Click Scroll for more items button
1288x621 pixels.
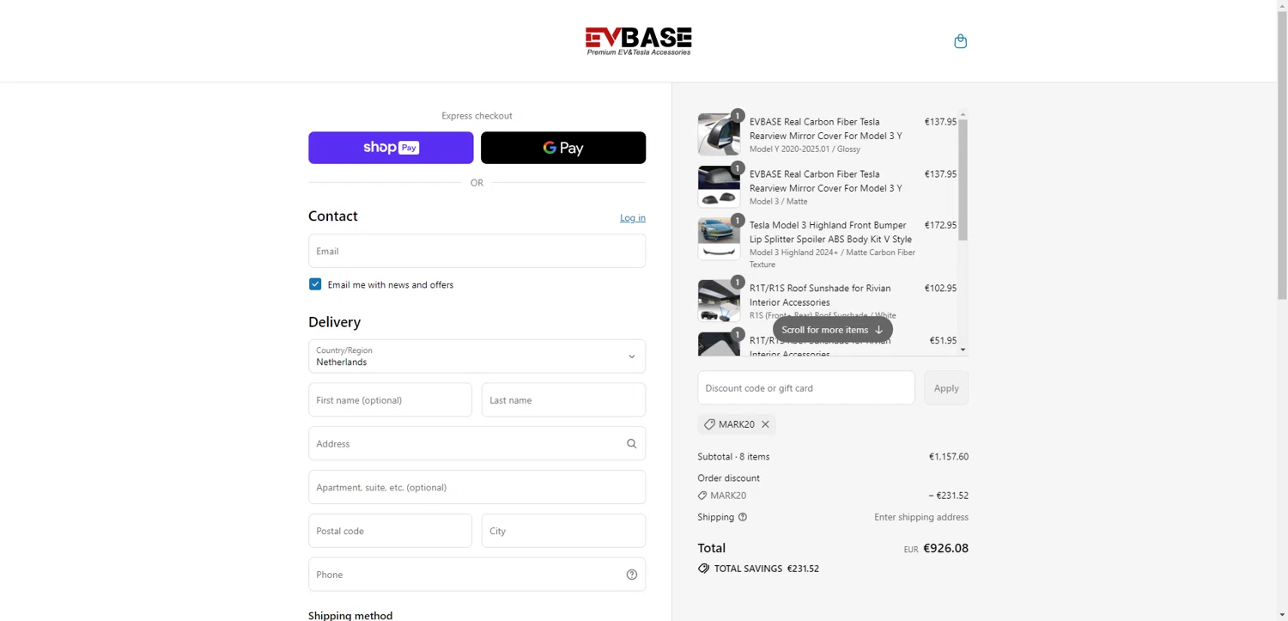point(833,330)
